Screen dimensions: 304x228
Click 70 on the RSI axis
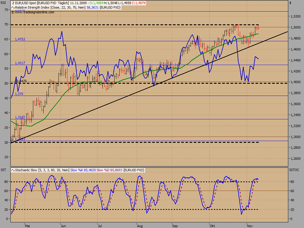pos(6,24)
